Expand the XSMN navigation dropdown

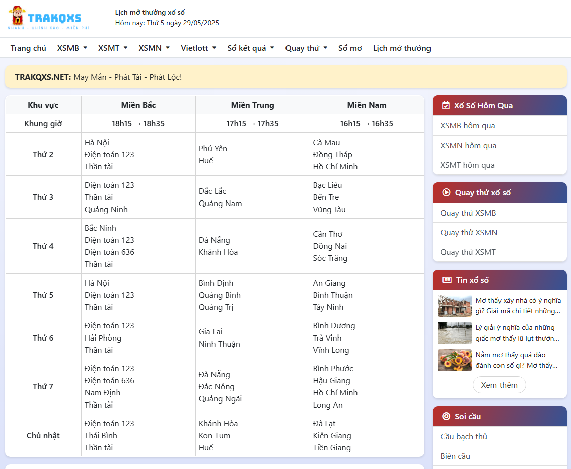(x=154, y=48)
